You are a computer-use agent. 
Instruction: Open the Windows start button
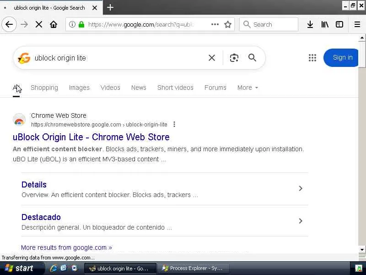22,268
